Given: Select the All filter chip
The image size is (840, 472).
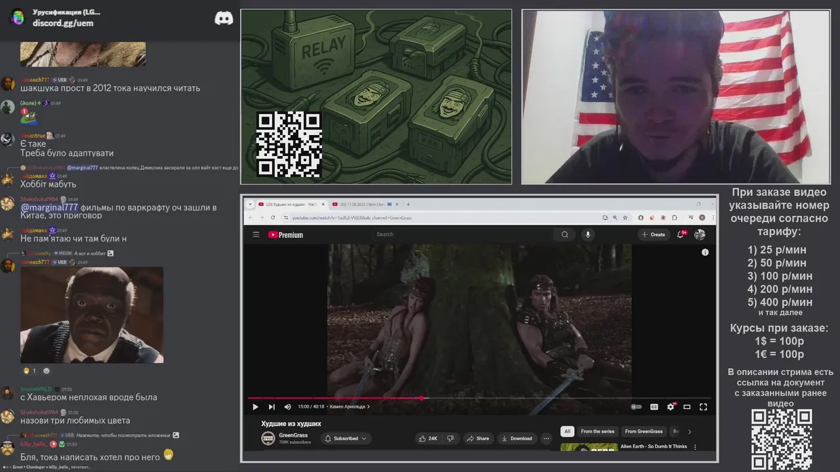Looking at the screenshot, I should pyautogui.click(x=567, y=431).
